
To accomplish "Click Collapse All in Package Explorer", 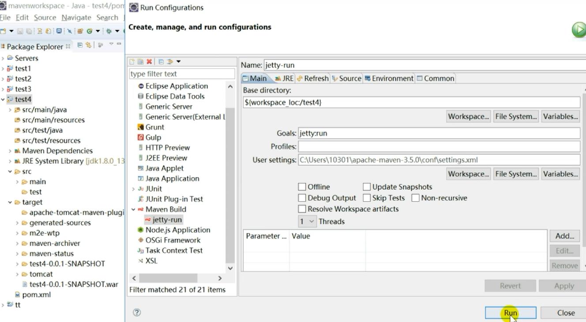I will click(80, 45).
